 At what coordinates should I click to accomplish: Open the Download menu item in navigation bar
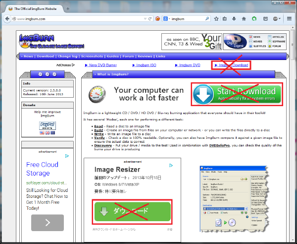click(x=45, y=56)
